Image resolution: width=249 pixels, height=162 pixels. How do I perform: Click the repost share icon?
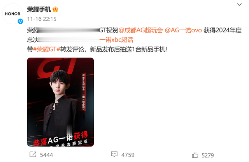pos(33,154)
